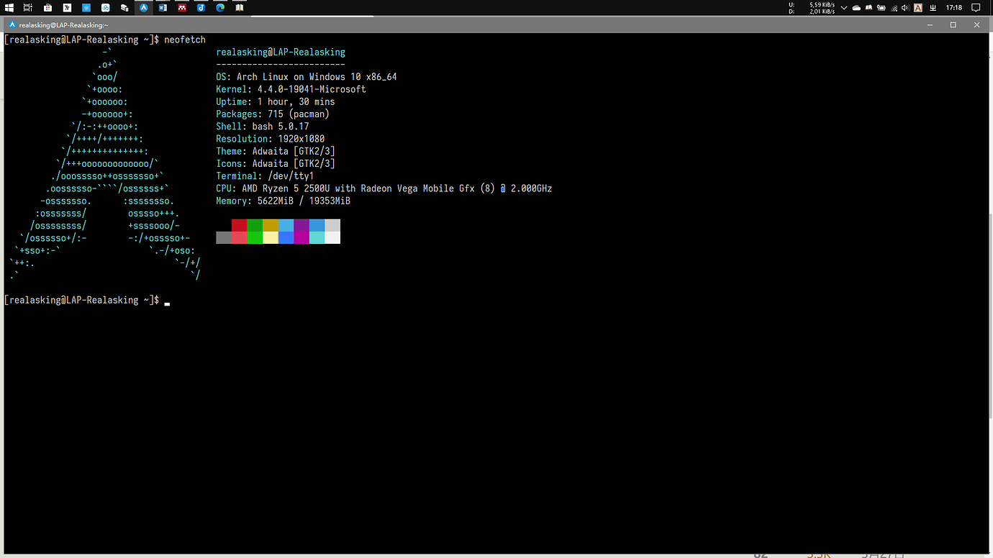This screenshot has width=993, height=558.
Task: Open the cloud-drive app icon on the taskbar
Action: (x=106, y=7)
